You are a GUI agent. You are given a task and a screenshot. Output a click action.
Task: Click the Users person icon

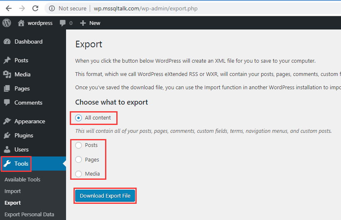tap(7, 149)
